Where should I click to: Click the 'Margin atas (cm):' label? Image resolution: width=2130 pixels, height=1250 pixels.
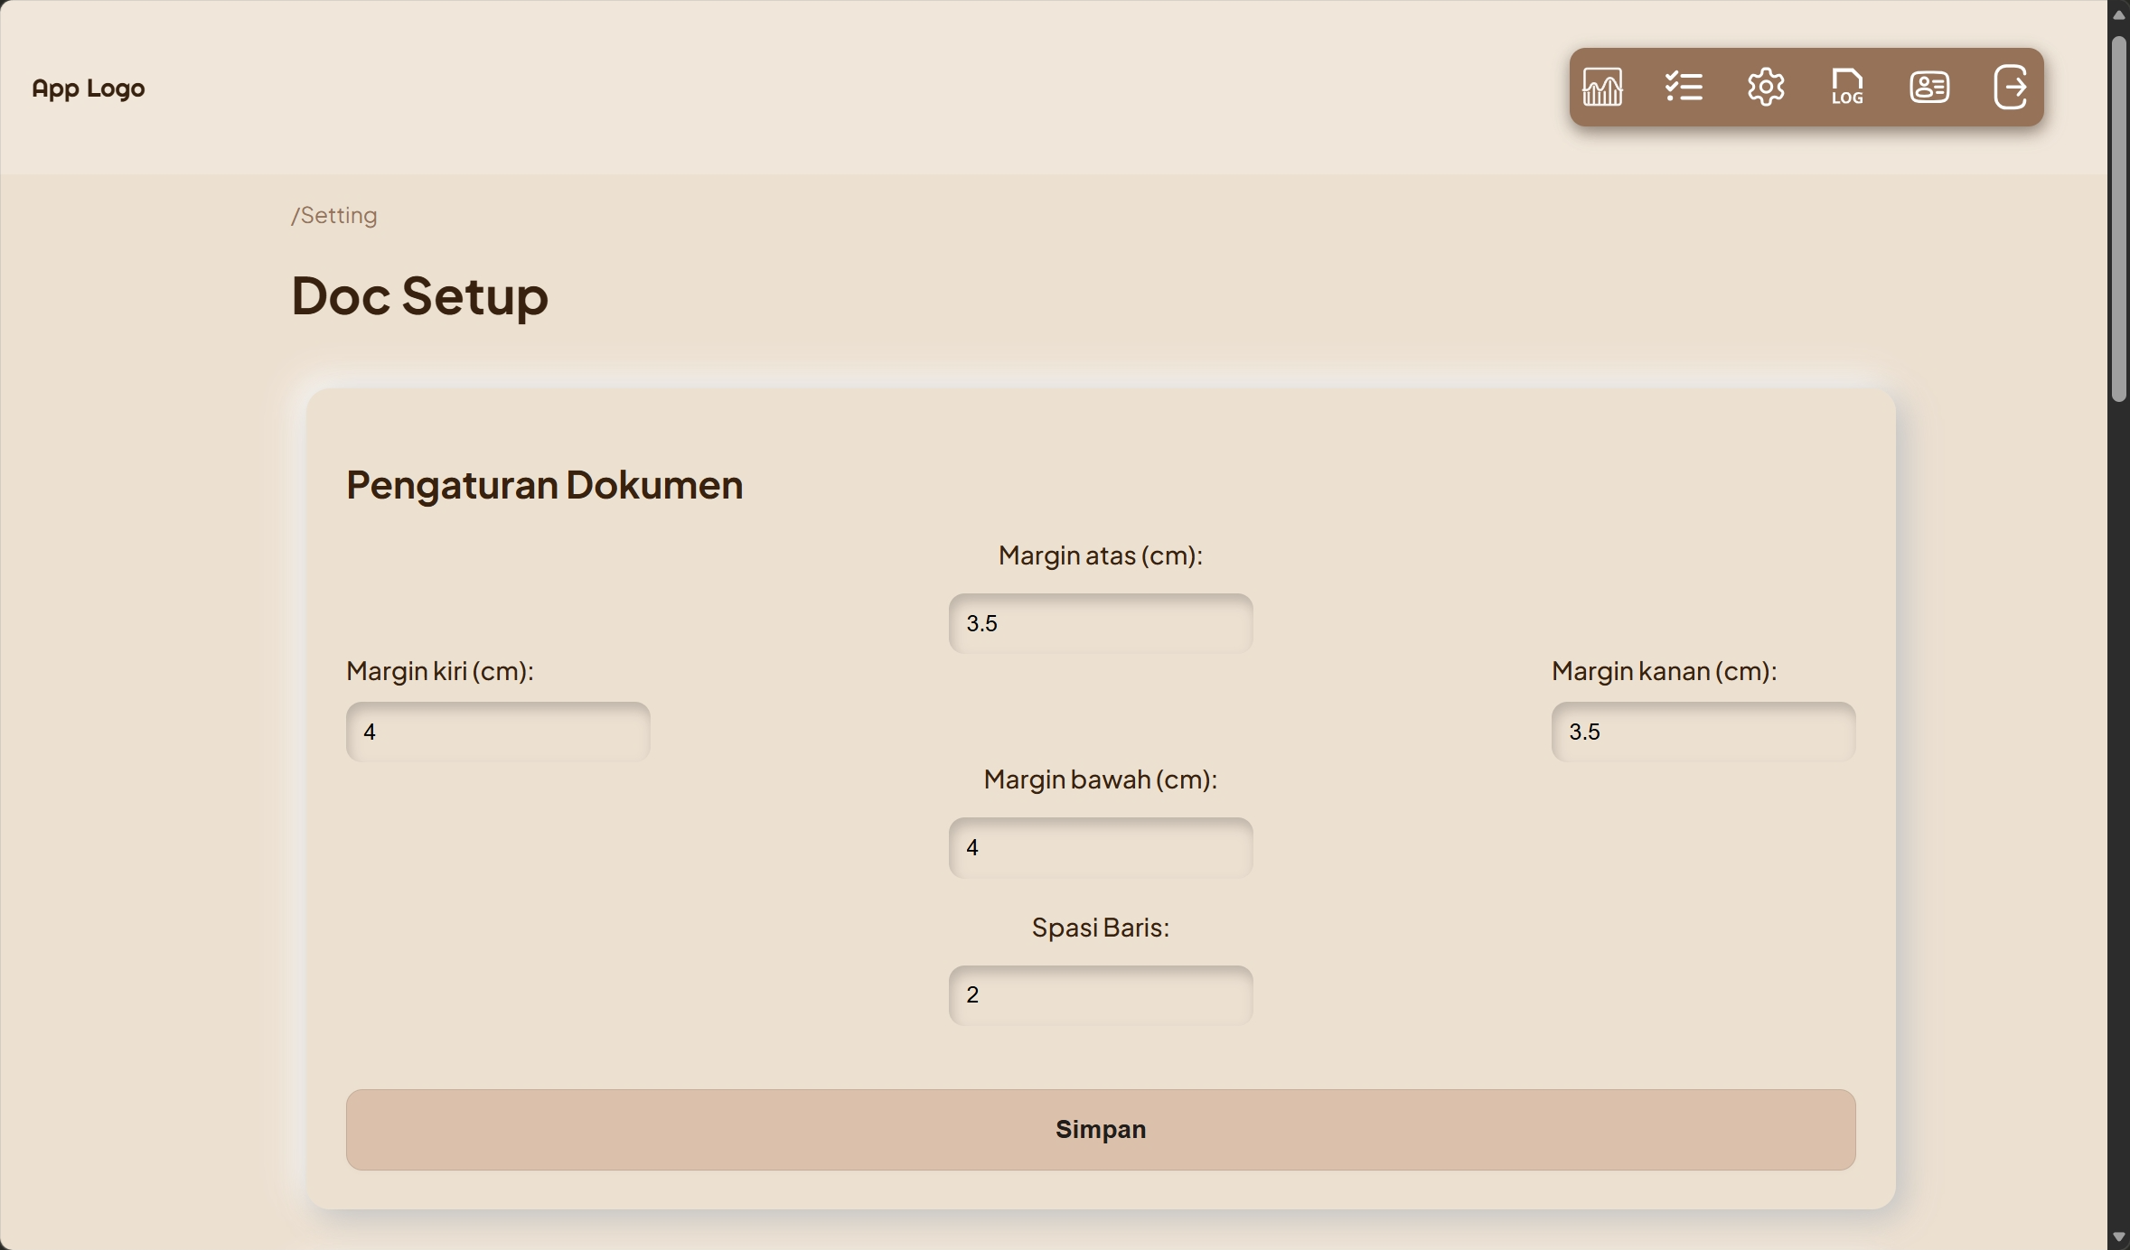click(1101, 555)
